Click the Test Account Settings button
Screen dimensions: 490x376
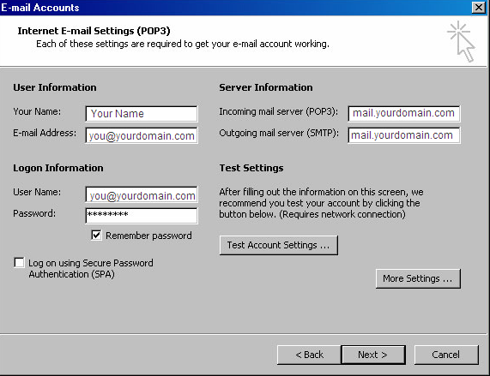[x=278, y=245]
